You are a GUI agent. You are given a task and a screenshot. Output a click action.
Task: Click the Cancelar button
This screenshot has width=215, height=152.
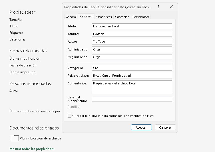click(165, 127)
